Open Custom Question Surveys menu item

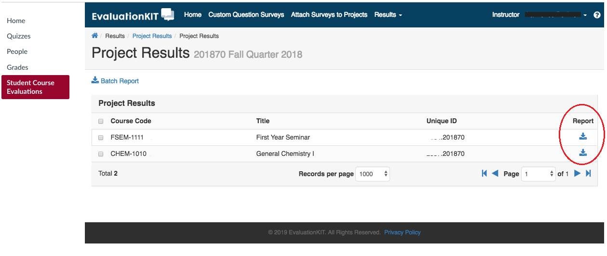pos(246,15)
